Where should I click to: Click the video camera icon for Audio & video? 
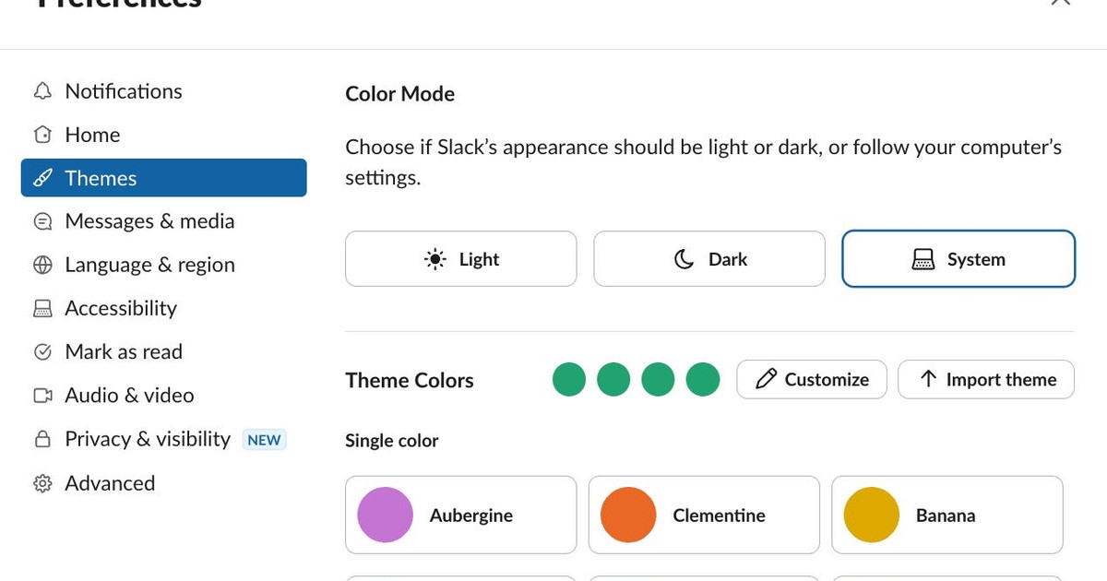(x=42, y=395)
